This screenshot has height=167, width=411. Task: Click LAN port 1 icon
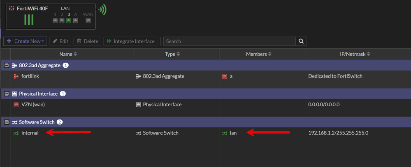point(55,21)
